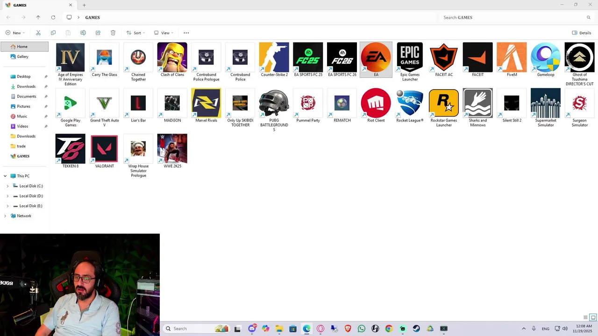
Task: Select the FiveM shortcut icon
Action: [x=512, y=57]
